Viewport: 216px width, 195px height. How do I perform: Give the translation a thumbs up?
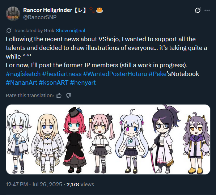tap(59, 96)
